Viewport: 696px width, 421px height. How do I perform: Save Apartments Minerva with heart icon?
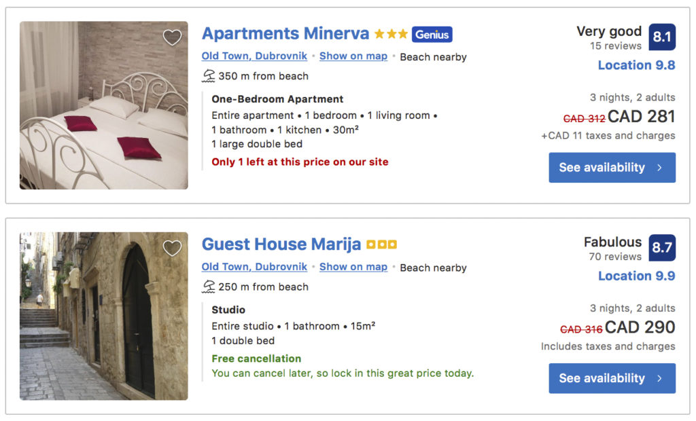[173, 37]
